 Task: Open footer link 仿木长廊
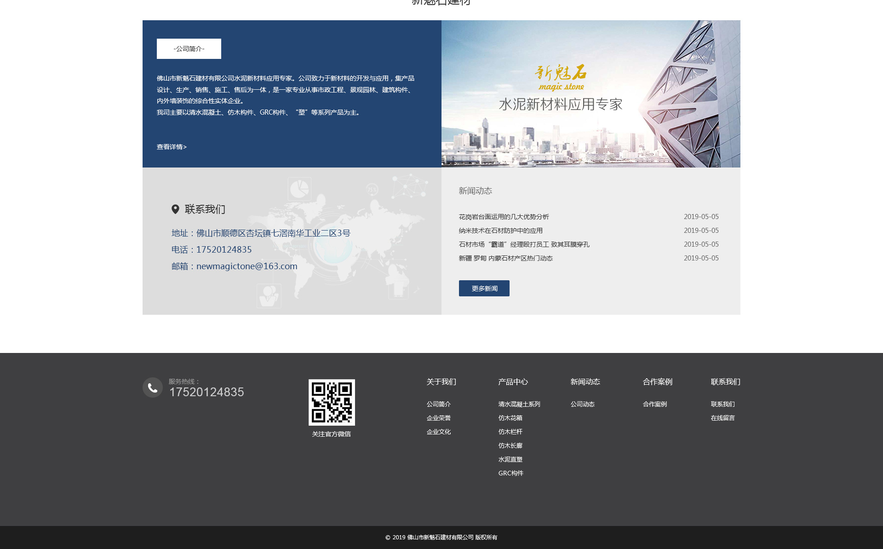click(510, 445)
